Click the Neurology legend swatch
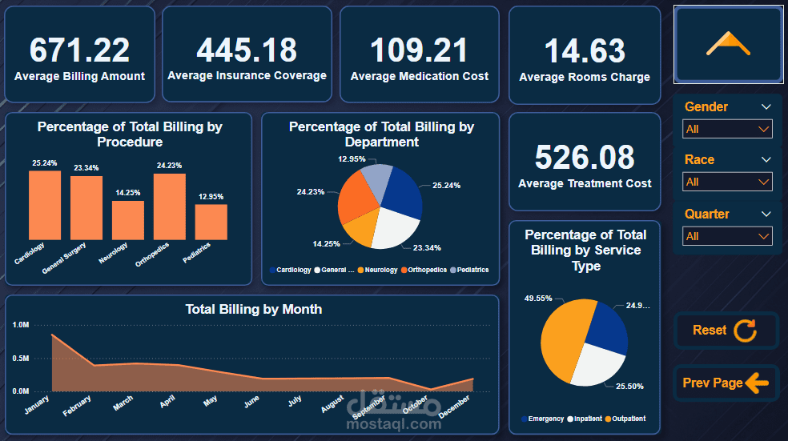The height and width of the screenshot is (441, 788). tap(360, 271)
